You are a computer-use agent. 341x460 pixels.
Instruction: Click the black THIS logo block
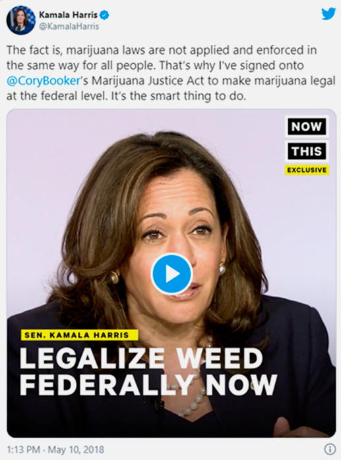pos(307,151)
